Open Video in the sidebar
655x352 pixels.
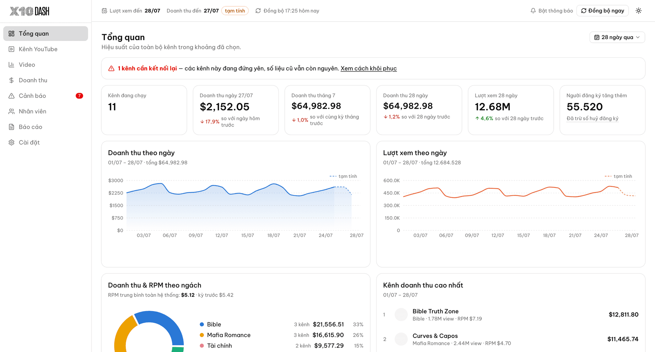tap(46, 65)
